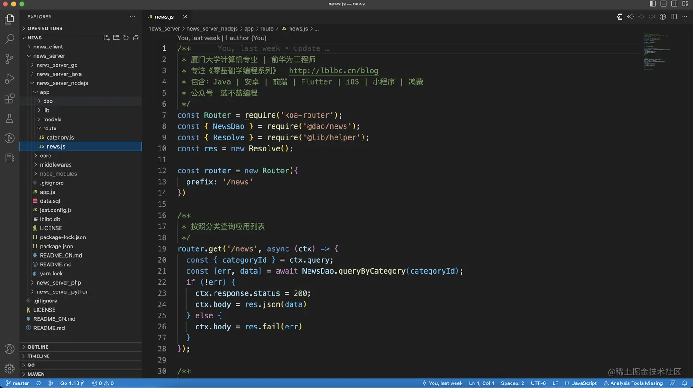Screen dimensions: 693x388
Task: Open Explorer views and more actions menu
Action: click(132, 17)
